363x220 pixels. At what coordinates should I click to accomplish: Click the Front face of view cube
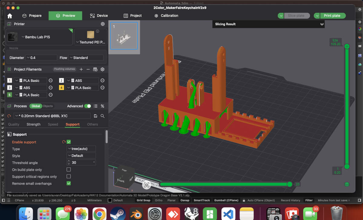pyautogui.click(x=121, y=180)
